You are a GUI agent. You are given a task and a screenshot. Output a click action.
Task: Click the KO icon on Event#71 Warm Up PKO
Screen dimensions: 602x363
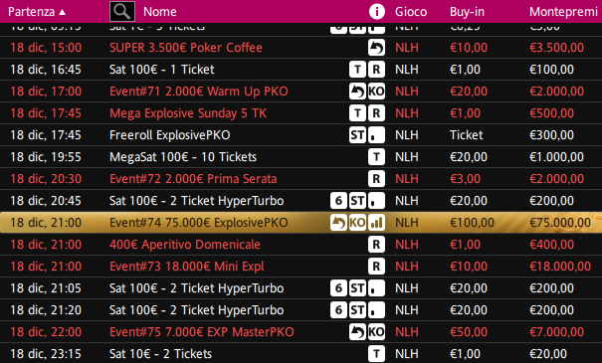click(376, 91)
